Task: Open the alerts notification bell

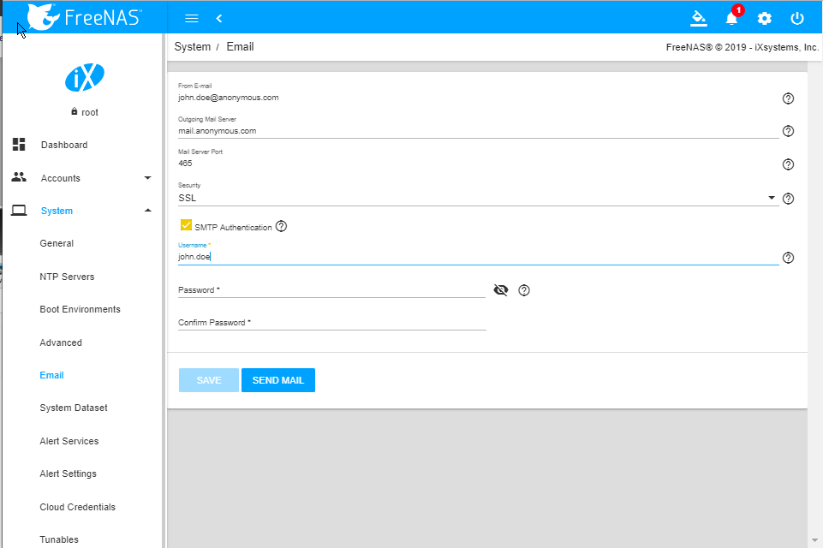Action: (731, 18)
